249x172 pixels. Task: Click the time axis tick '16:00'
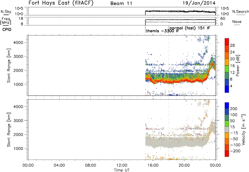pyautogui.click(x=153, y=165)
